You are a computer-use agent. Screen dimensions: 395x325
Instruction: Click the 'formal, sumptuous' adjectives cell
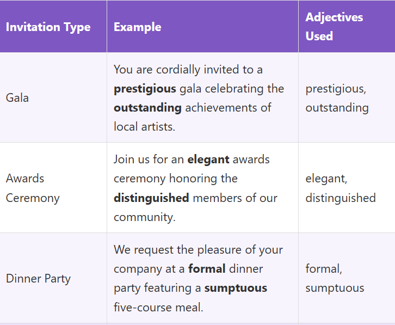point(335,278)
